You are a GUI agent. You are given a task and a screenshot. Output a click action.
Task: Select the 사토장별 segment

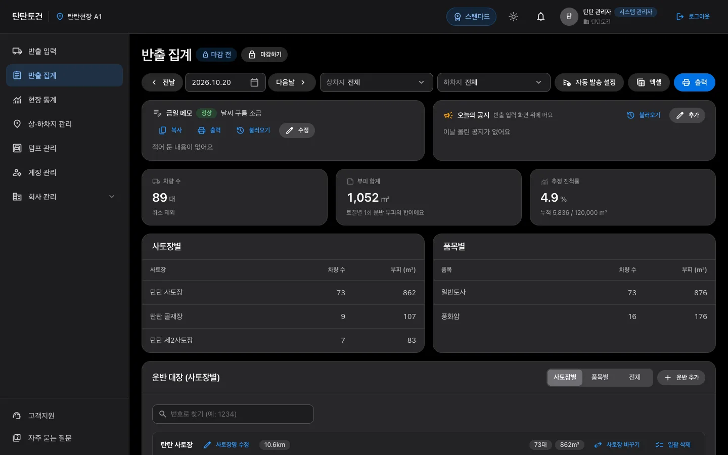565,378
